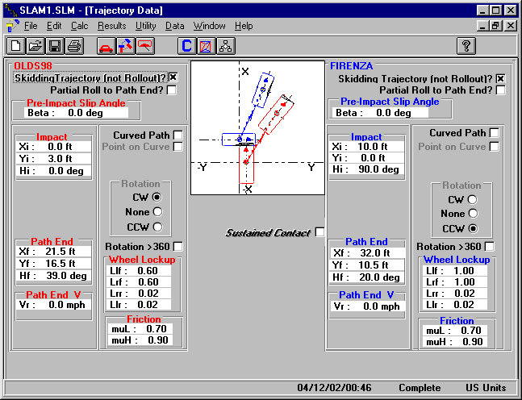Print with the printer toolbar icon
The image size is (522, 400).
[x=74, y=46]
